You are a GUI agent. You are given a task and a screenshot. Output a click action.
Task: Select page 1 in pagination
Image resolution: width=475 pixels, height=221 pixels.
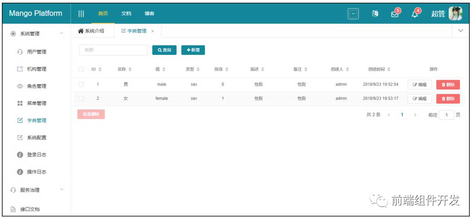pos(402,115)
